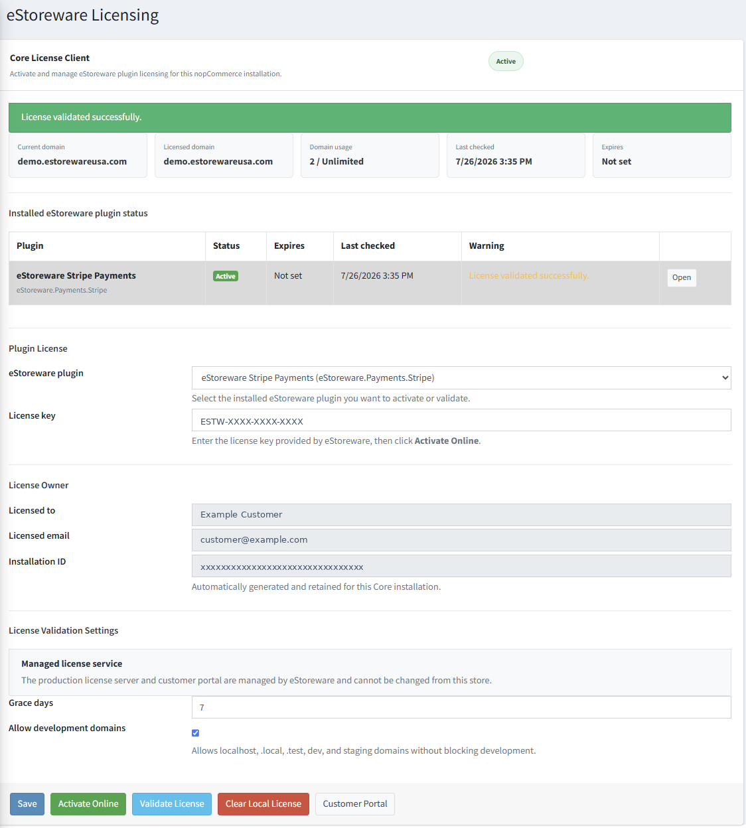Image resolution: width=746 pixels, height=828 pixels.
Task: Click the Save button
Action: [27, 803]
